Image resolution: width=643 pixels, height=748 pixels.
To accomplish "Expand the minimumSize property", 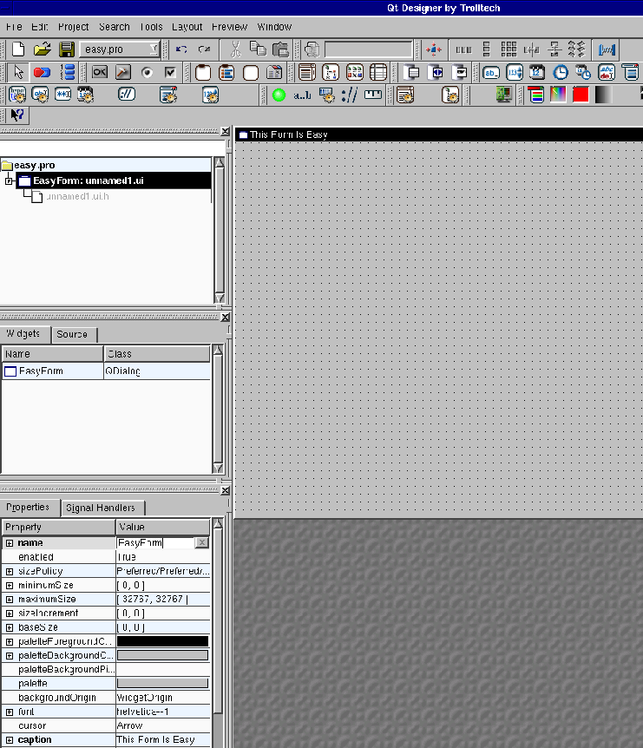I will [x=10, y=586].
